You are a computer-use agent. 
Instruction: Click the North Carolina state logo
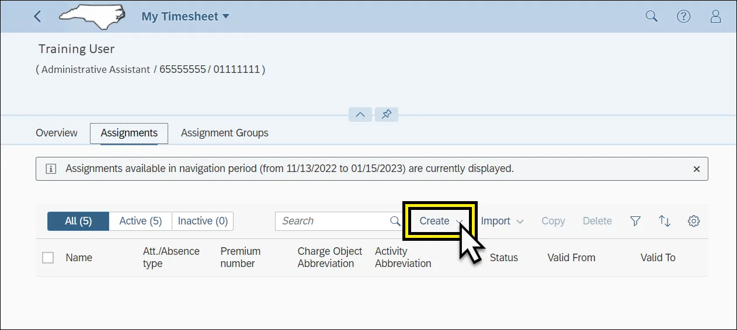pyautogui.click(x=92, y=16)
